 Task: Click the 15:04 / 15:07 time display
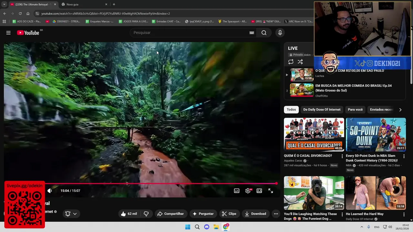70,191
